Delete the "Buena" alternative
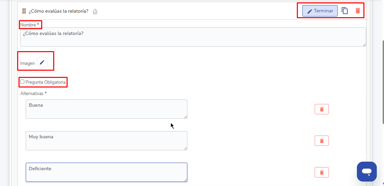 pos(322,109)
